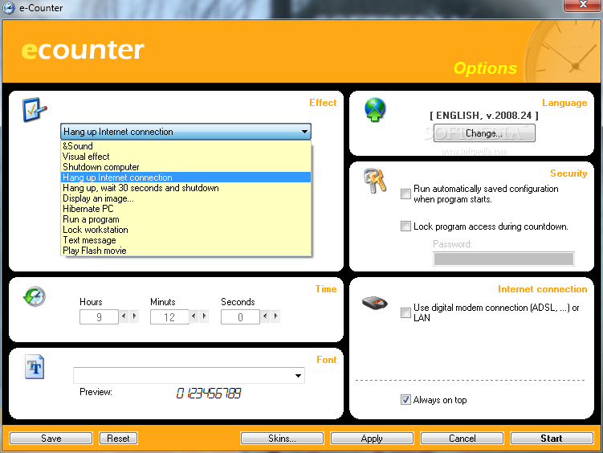Uncheck the Always on top checkbox
Viewport: 603px width, 453px height.
point(405,399)
